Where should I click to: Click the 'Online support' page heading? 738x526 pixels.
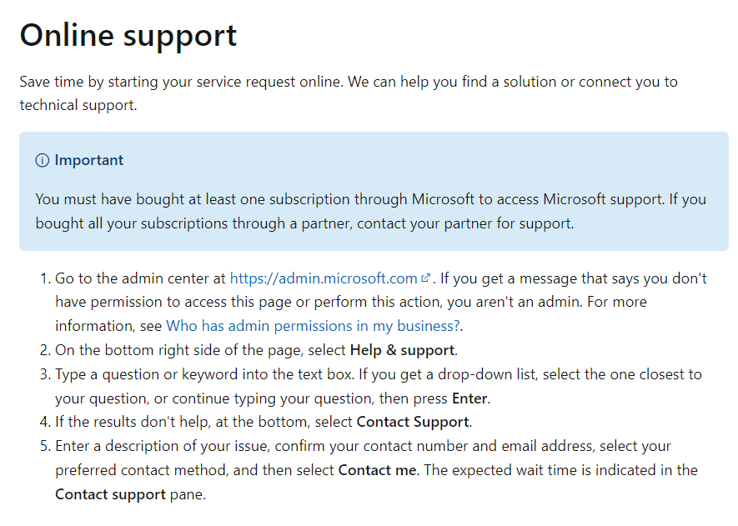click(128, 36)
